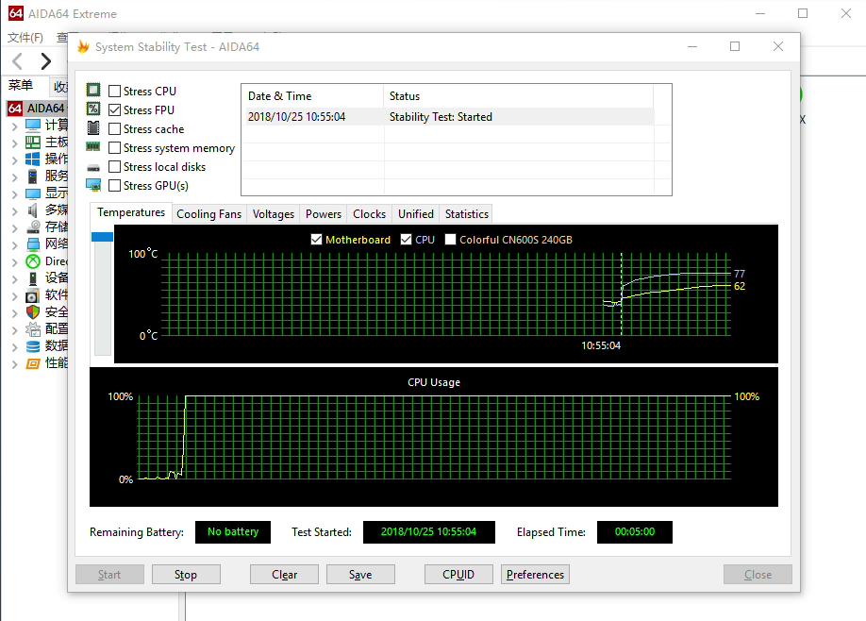The width and height of the screenshot is (866, 621).
Task: Click the Preferences button
Action: pos(535,575)
